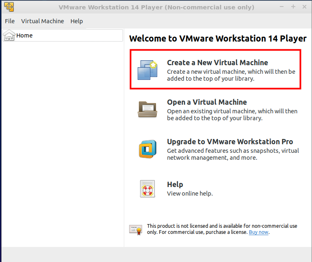Viewport: 312px width, 262px height.
Task: Click the Create a New Virtual Machine heading
Action: [218, 62]
